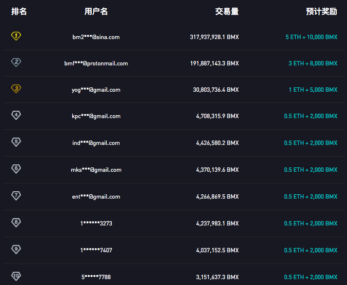Click the rank 10 diamond badge
This screenshot has height=285, width=347.
coord(16,276)
